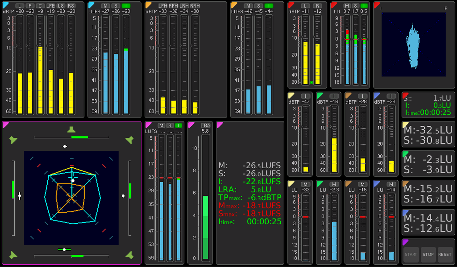Click the magenta corner marker on LRA panel
The width and height of the screenshot is (457, 267).
(191, 124)
